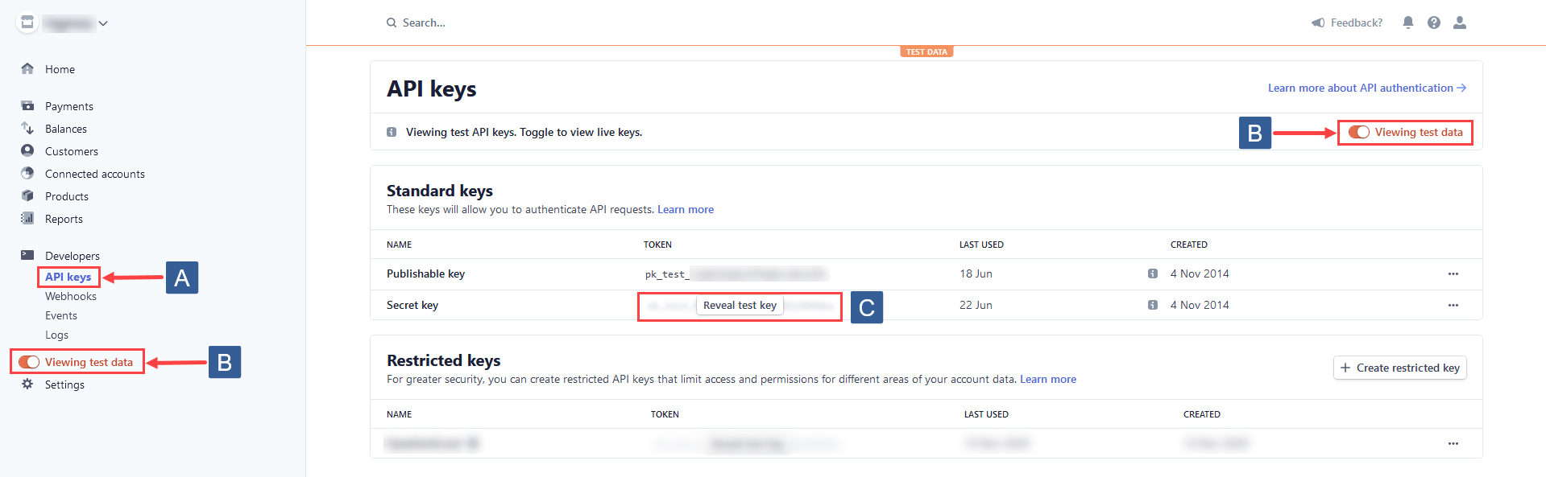Open the account switcher dropdown arrow

coord(103,23)
